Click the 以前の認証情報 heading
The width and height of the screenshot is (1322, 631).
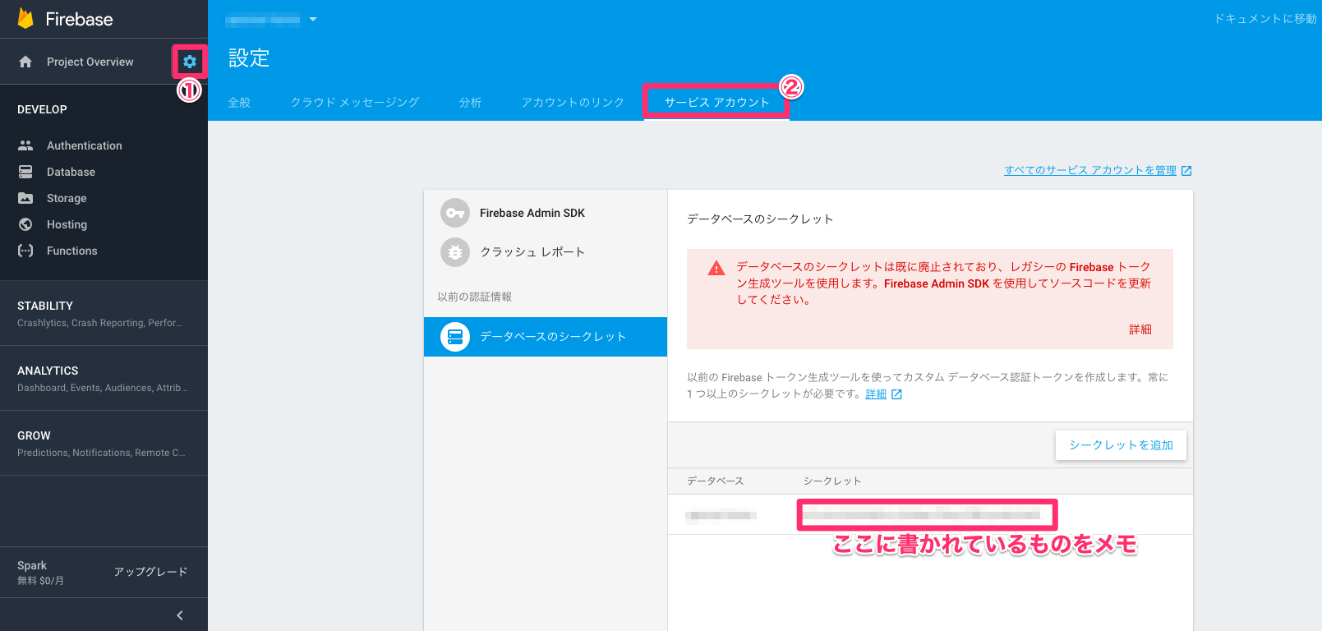(x=475, y=297)
